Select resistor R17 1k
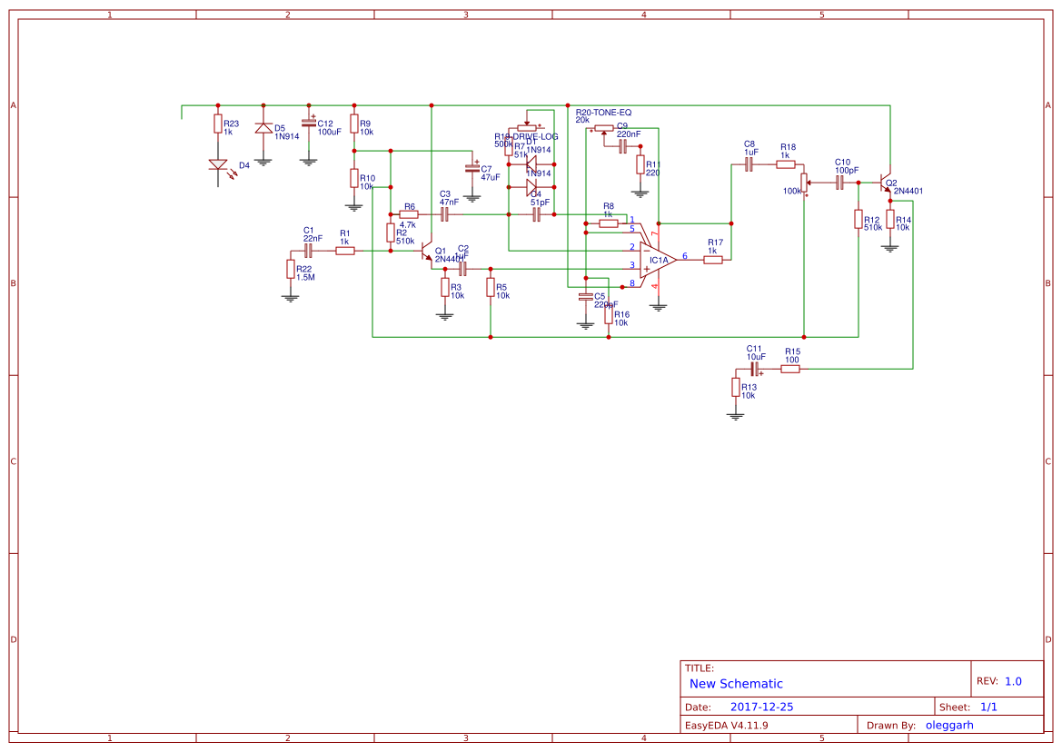The width and height of the screenshot is (1062, 752). click(712, 258)
